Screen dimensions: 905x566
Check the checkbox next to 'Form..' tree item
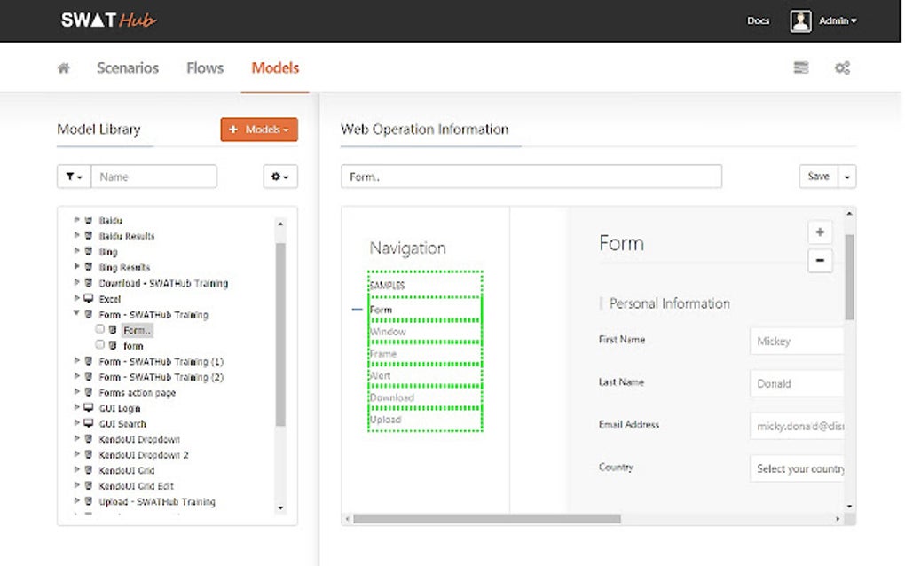coord(99,330)
